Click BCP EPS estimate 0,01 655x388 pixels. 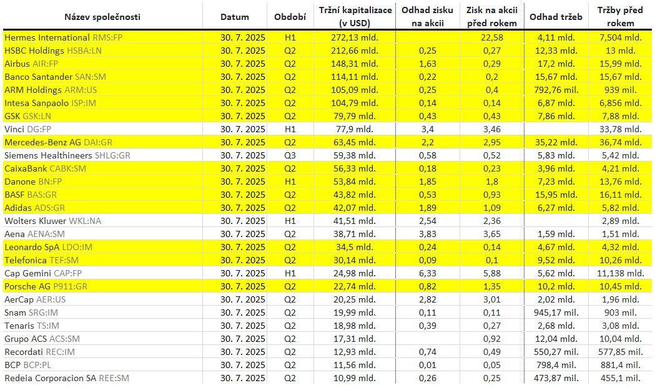pos(427,365)
